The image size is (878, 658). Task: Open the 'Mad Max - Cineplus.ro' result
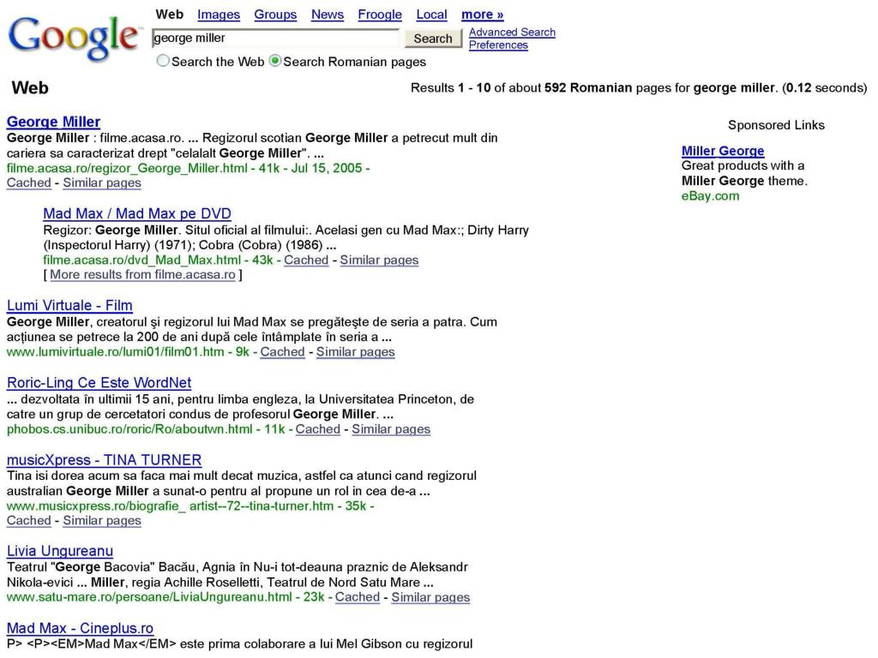pos(80,628)
